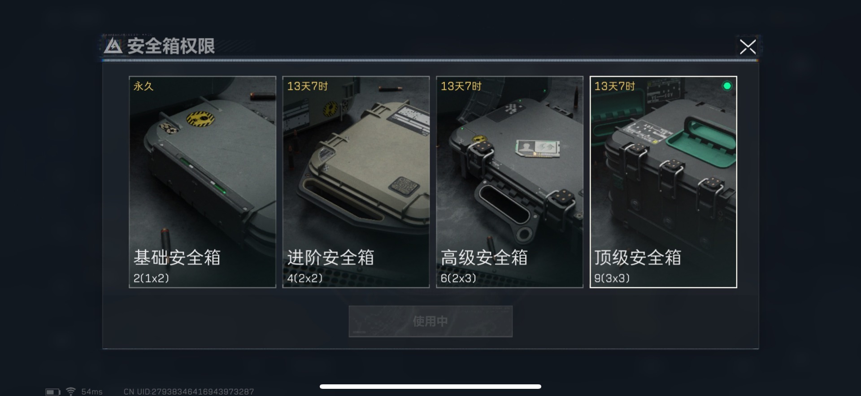
Task: Click the Wi-Fi signal icon
Action: point(71,392)
